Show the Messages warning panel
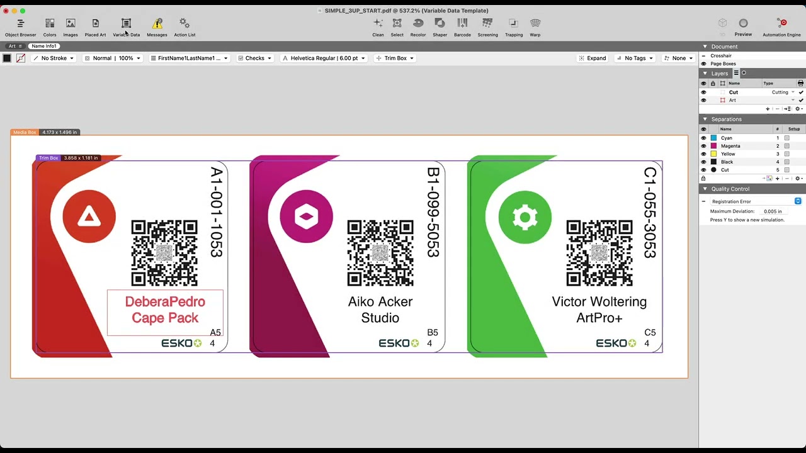The width and height of the screenshot is (806, 453). [157, 26]
